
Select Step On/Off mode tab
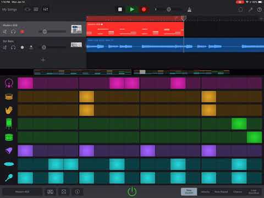189,192
